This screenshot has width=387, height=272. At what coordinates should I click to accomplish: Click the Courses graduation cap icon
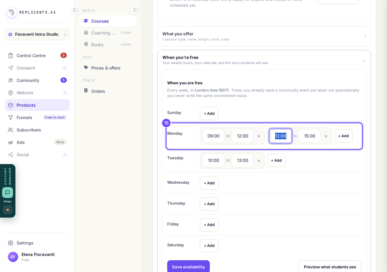click(86, 21)
